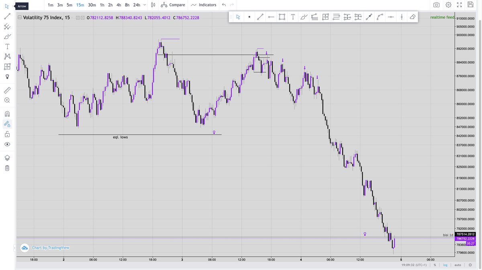Image resolution: width=482 pixels, height=270 pixels.
Task: Open the Long Position prediction tools in sidebar
Action: (x=7, y=66)
